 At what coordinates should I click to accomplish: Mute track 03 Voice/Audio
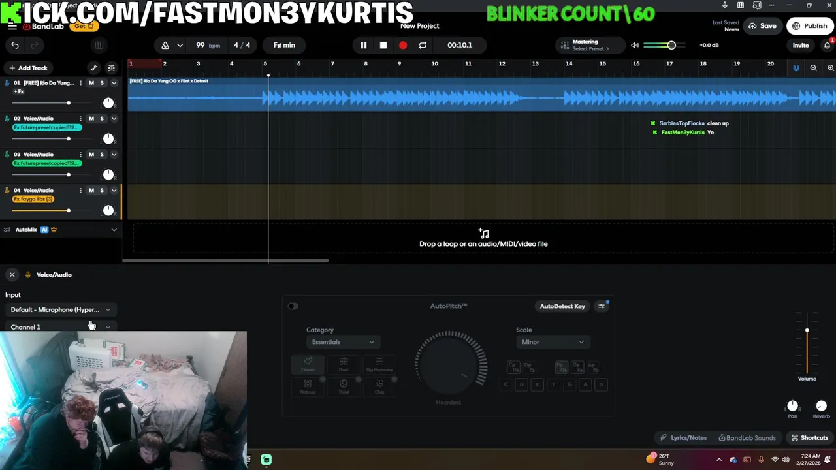tap(91, 155)
